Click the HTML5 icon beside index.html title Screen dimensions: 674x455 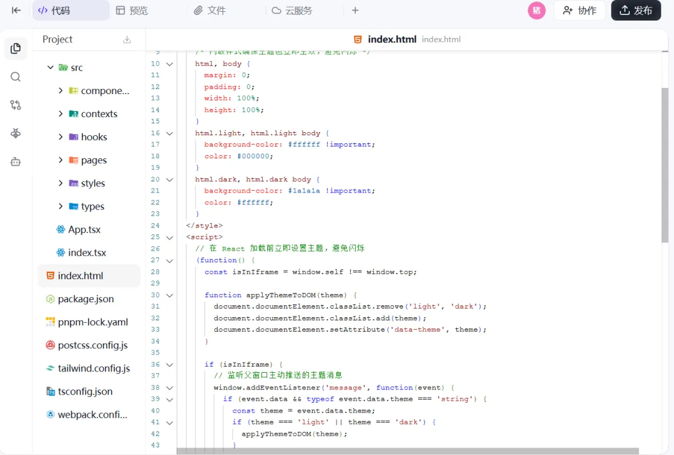tap(358, 39)
